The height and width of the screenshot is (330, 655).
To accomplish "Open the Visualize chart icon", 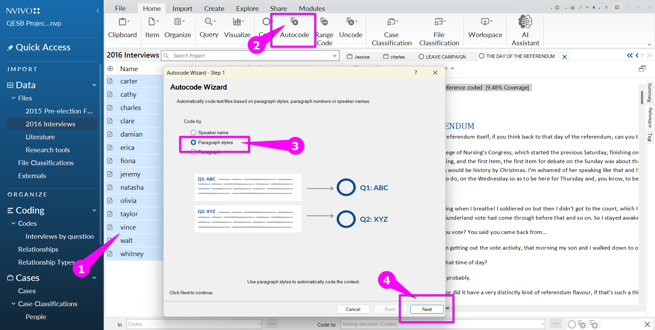I will click(237, 22).
